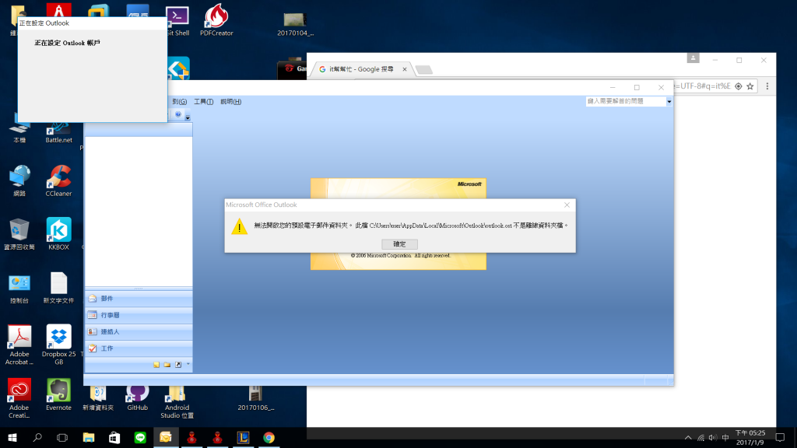
Task: Click the location icon in Chrome address bar
Action: 739,86
